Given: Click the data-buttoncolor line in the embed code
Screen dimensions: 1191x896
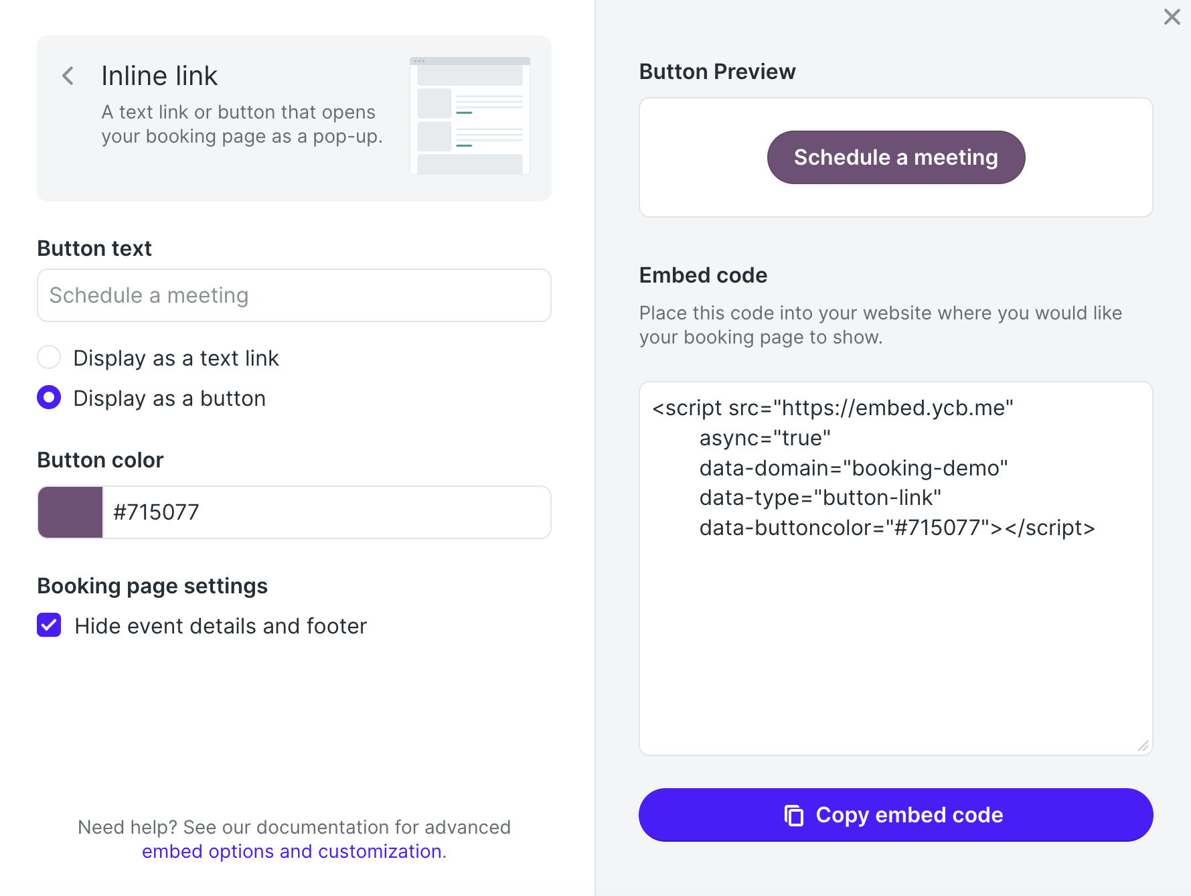Looking at the screenshot, I should point(896,528).
